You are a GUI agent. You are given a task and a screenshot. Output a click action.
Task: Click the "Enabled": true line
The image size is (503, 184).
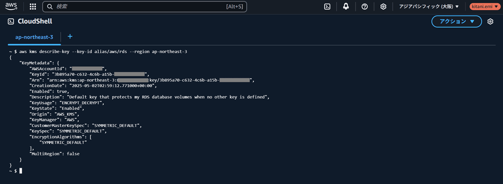coord(50,91)
